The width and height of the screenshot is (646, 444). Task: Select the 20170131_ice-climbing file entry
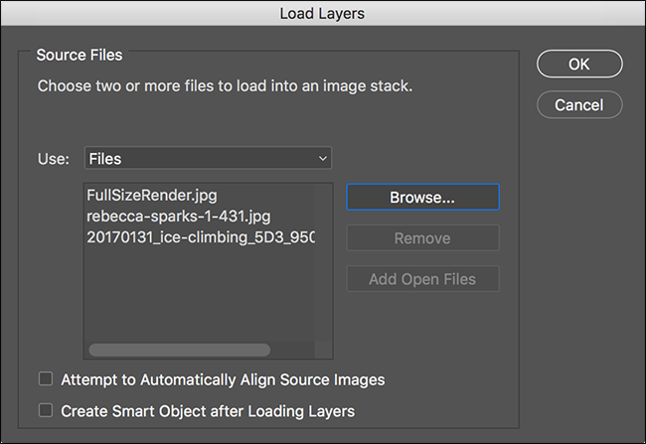[201, 238]
